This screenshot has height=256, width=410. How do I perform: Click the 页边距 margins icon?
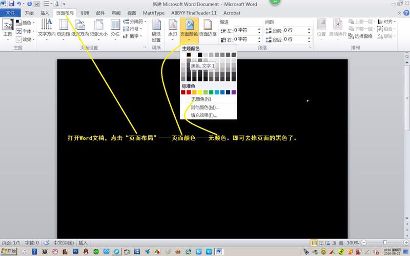point(64,24)
